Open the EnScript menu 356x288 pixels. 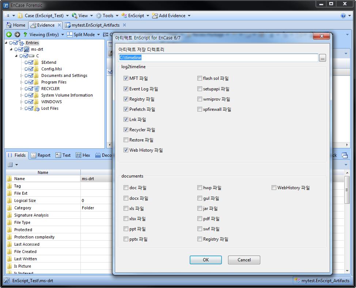[x=136, y=16]
